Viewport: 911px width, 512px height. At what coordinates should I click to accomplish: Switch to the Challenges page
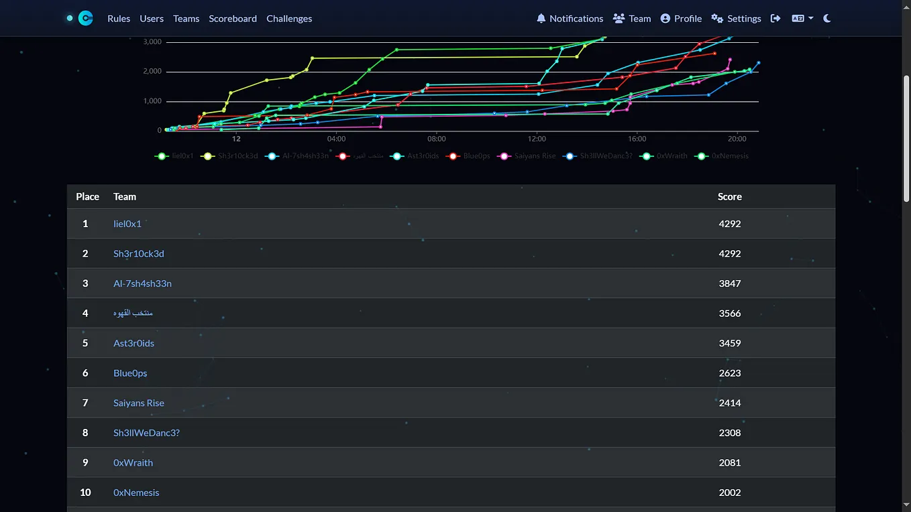coord(289,19)
